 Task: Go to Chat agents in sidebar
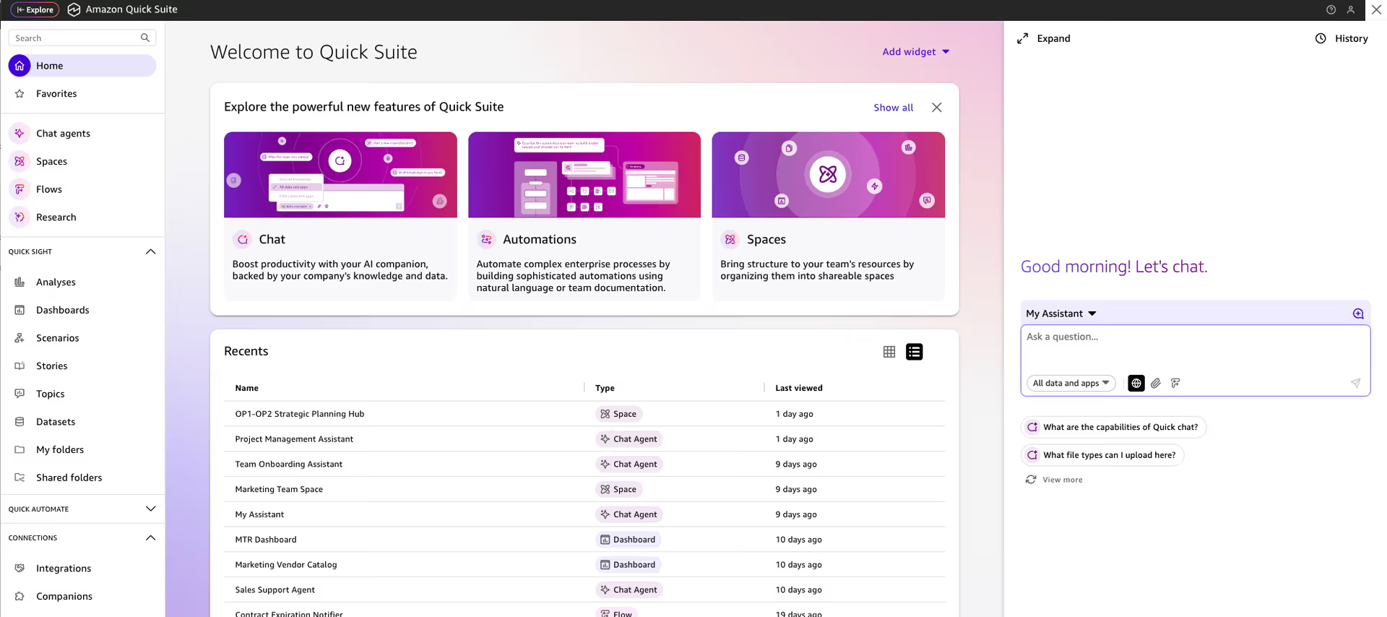pyautogui.click(x=63, y=133)
